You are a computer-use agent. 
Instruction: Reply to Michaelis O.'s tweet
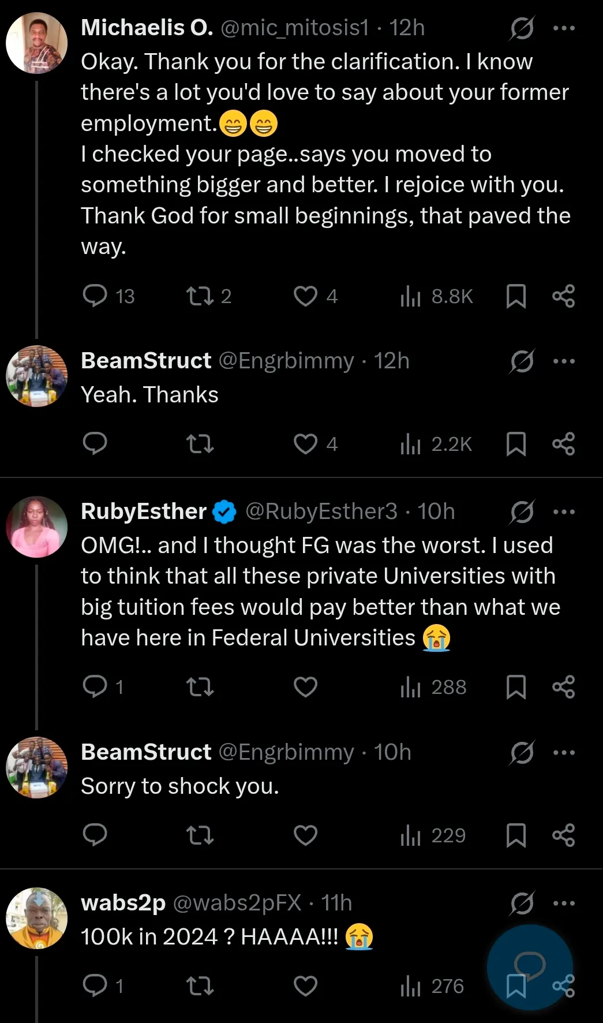point(95,296)
